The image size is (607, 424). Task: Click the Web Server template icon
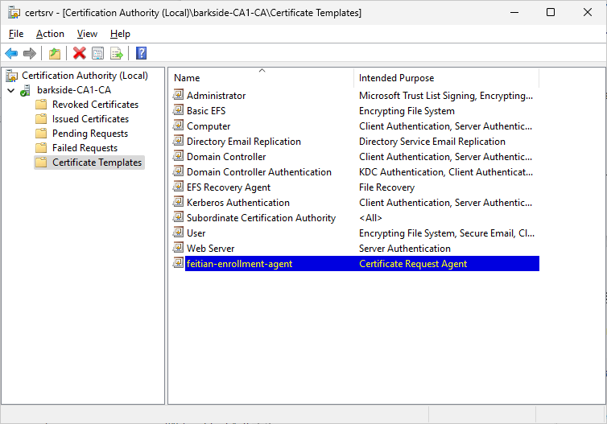[179, 249]
